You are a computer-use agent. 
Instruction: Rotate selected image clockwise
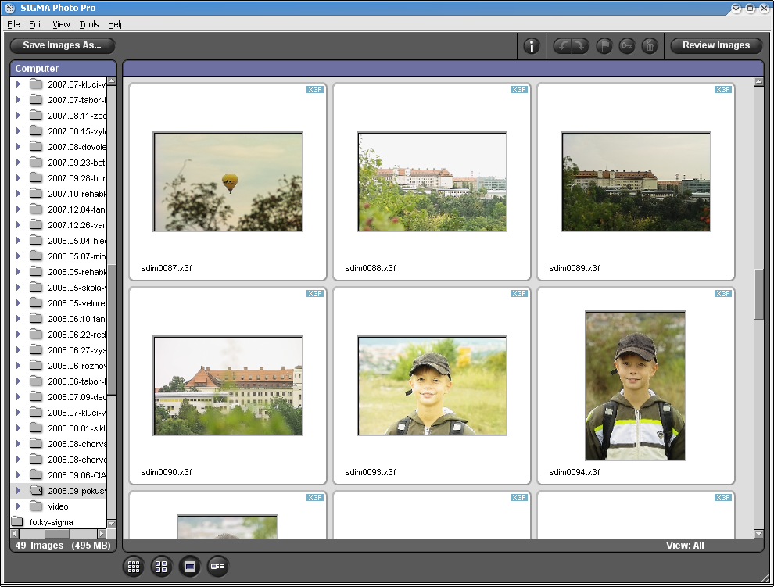coord(579,46)
